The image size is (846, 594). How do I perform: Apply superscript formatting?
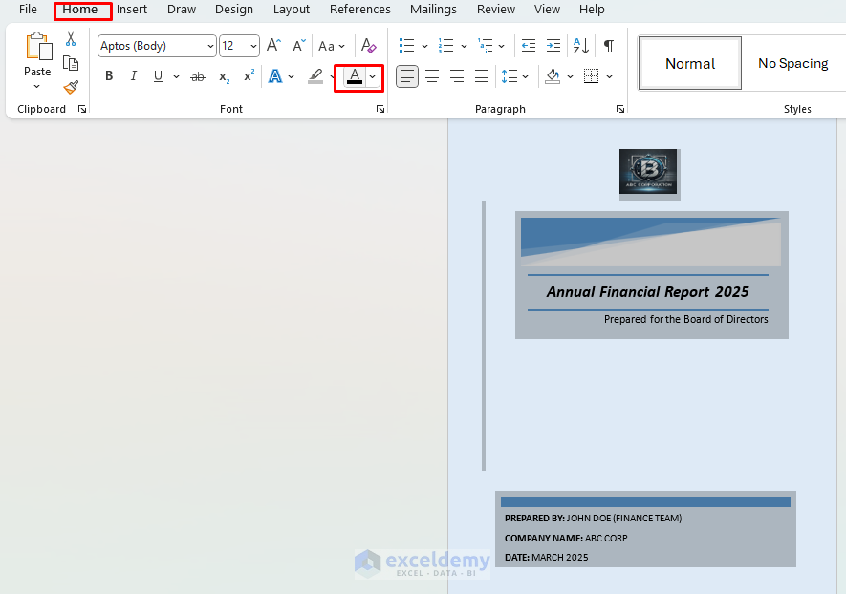coord(249,76)
